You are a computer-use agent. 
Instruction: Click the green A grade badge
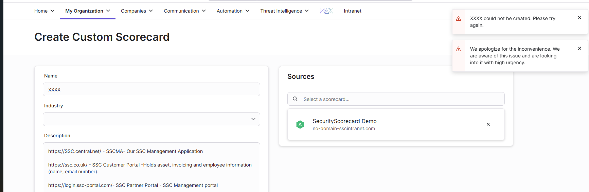point(300,125)
